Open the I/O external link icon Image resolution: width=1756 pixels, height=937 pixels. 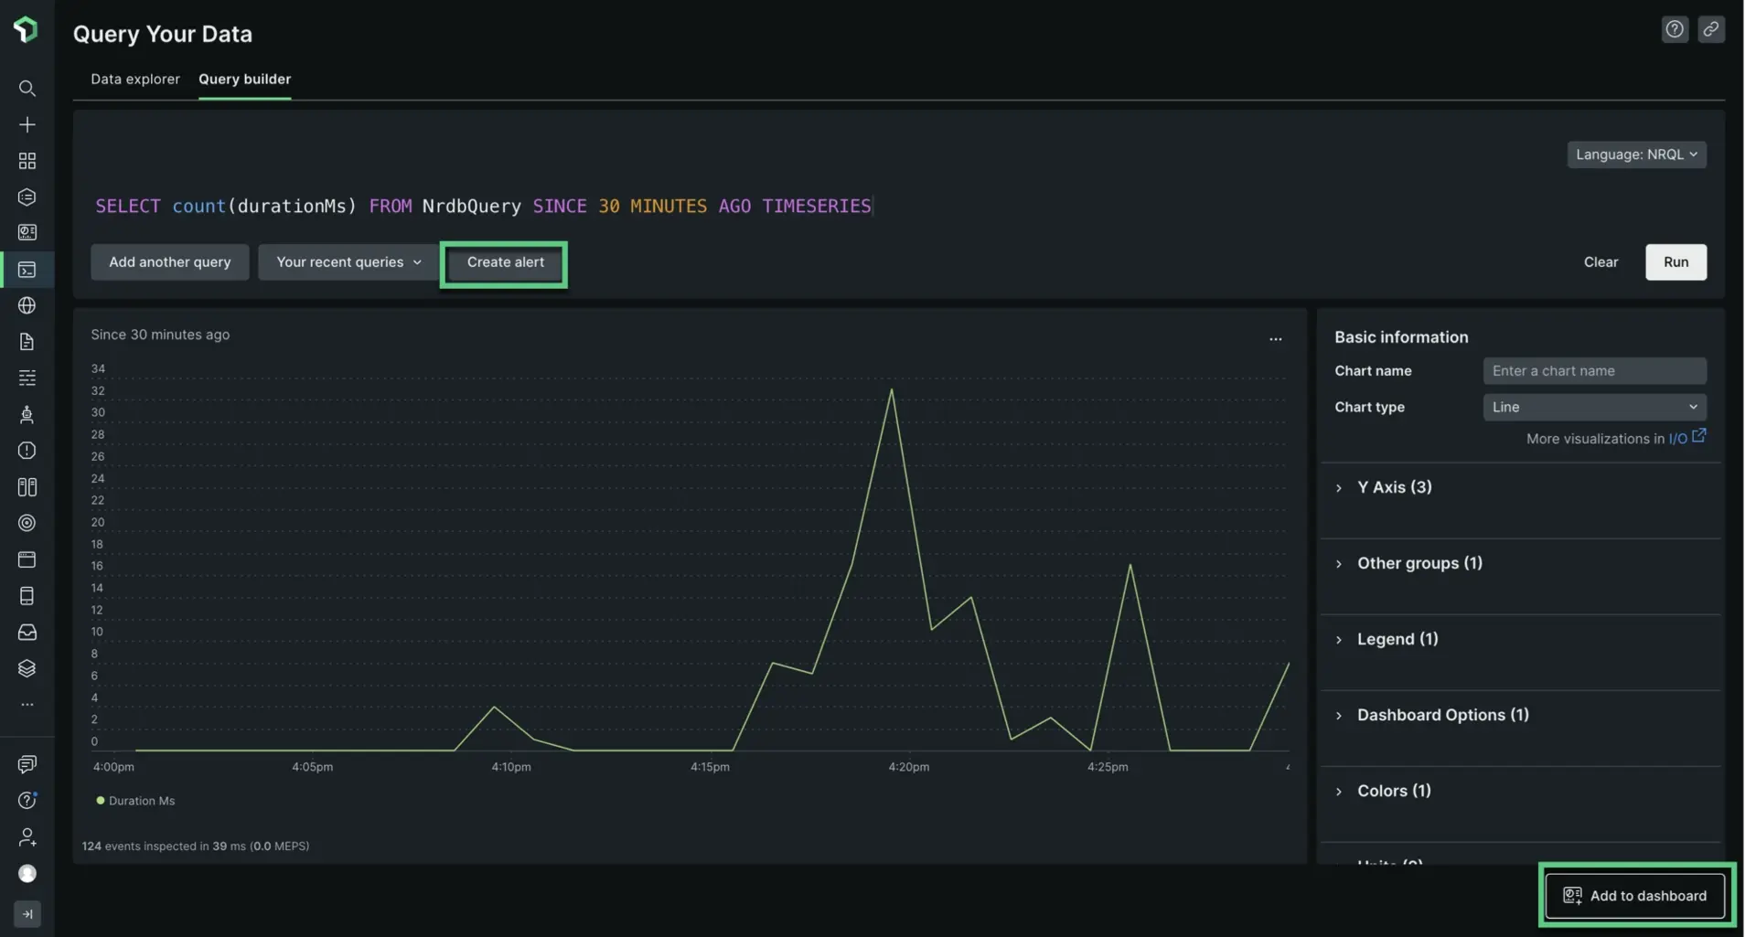tap(1699, 437)
